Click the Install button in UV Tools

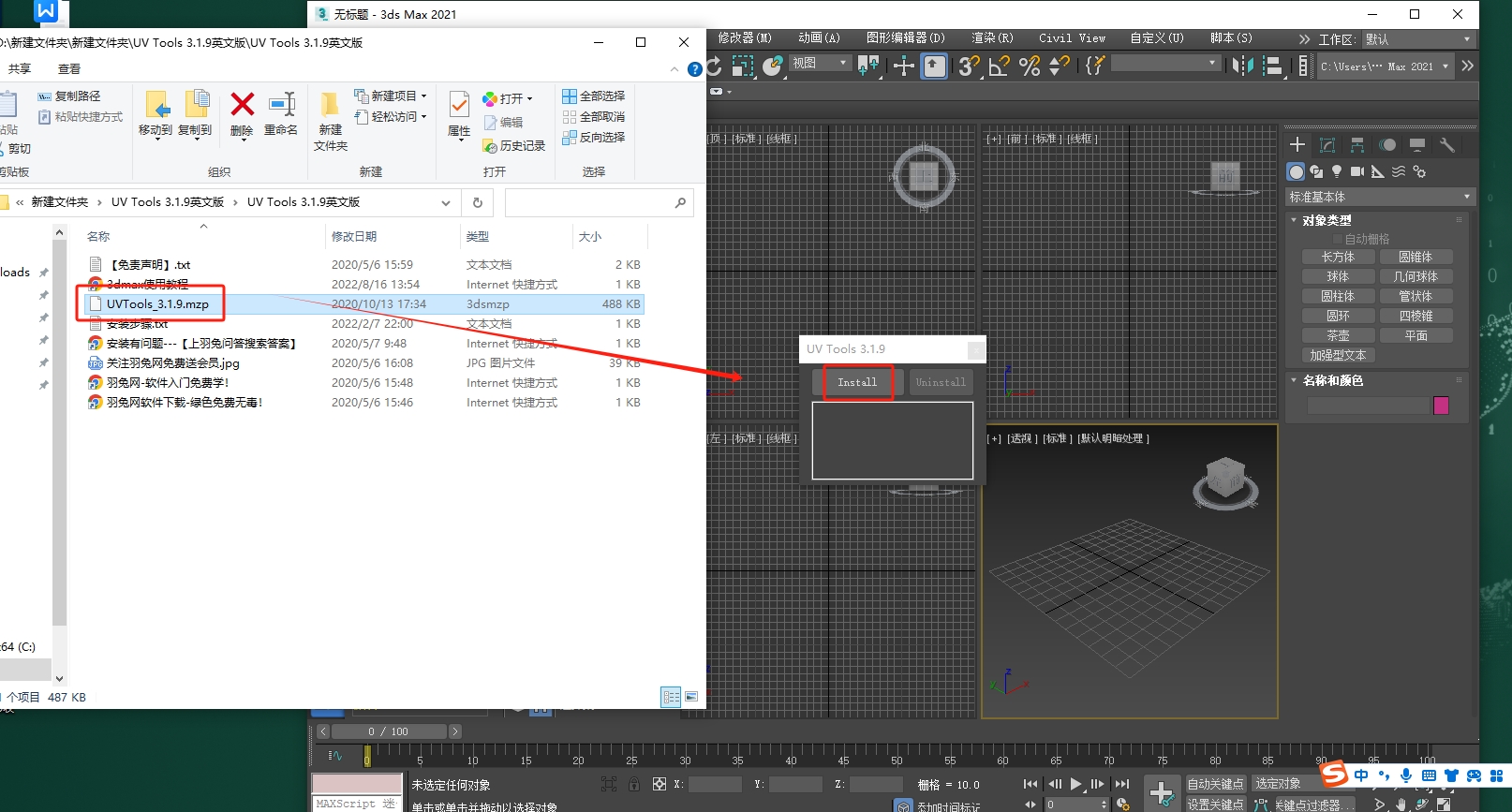click(857, 382)
